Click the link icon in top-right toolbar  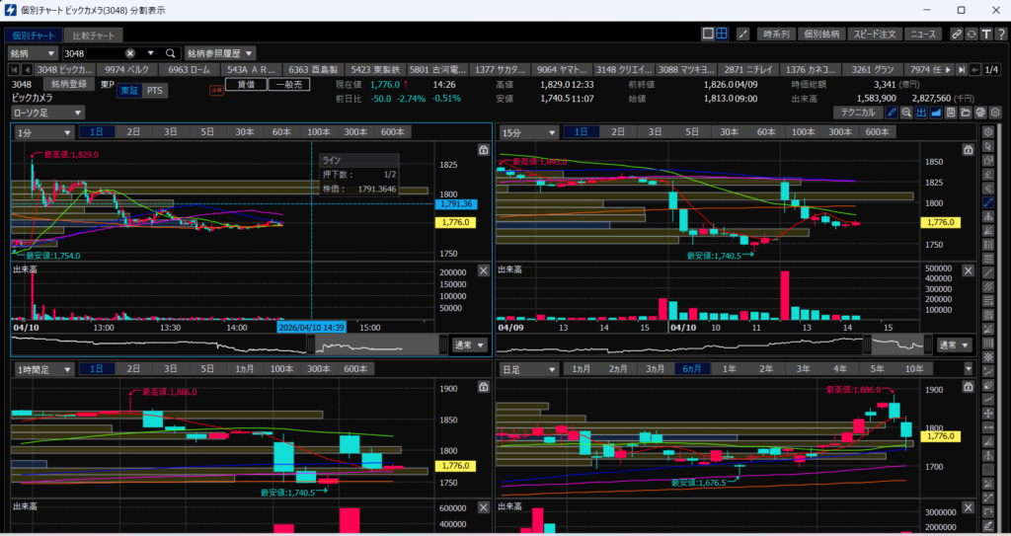pos(956,34)
